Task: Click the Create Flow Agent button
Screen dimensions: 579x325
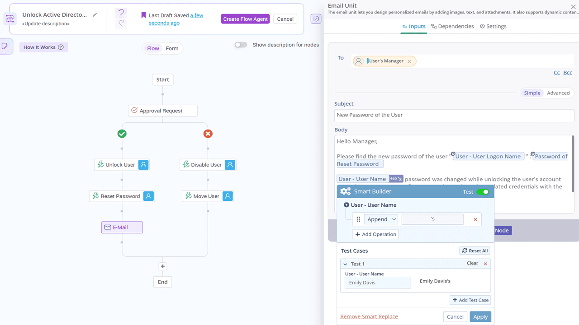Action: tap(245, 19)
